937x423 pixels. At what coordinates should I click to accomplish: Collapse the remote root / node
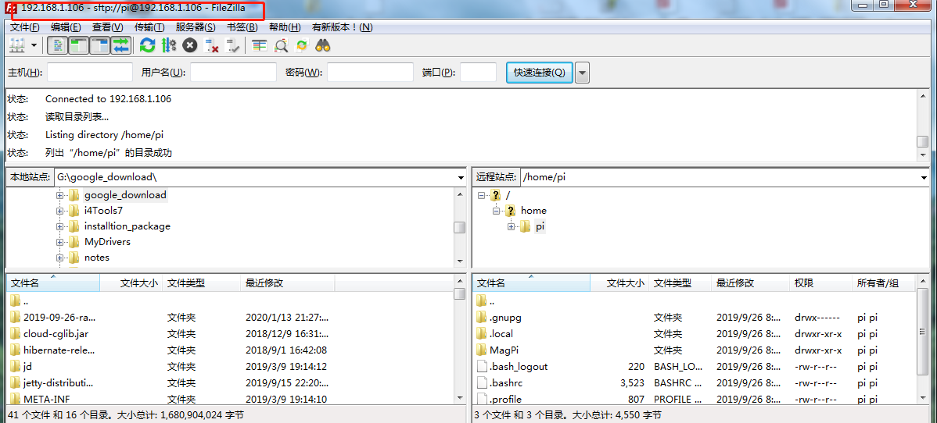481,195
